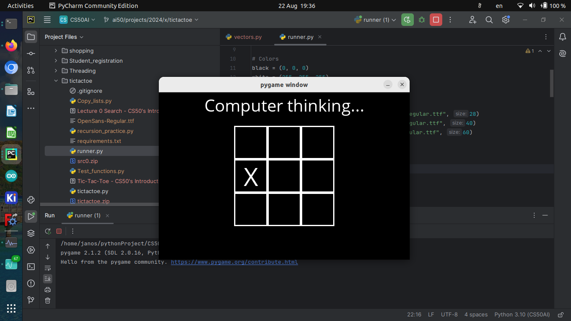Open the Structure tool window
The image size is (571, 321).
click(x=31, y=92)
